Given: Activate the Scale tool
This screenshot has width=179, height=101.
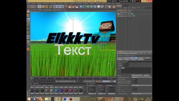Looking at the screenshot, I should tap(43, 6).
